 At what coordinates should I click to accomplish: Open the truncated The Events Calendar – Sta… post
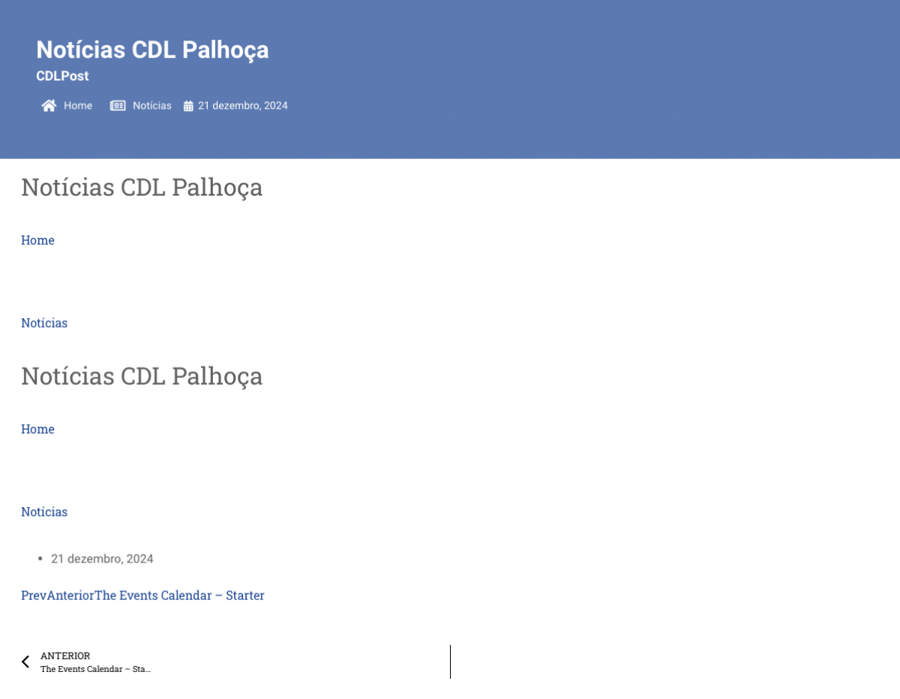coord(95,669)
